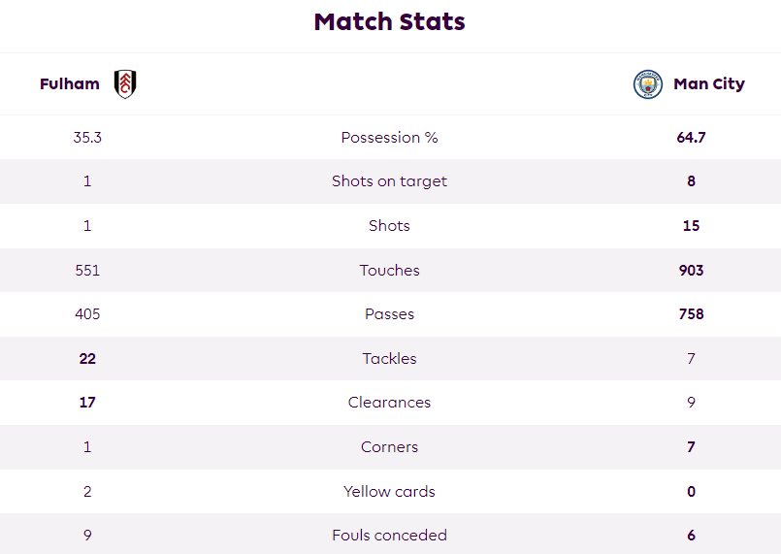This screenshot has width=781, height=554.
Task: Click the Tackles stat label
Action: (x=389, y=358)
